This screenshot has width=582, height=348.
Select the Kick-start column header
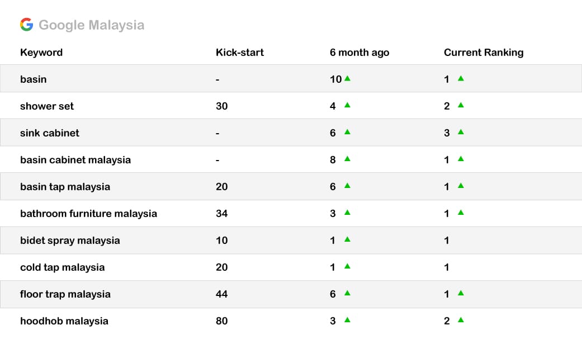pyautogui.click(x=240, y=53)
